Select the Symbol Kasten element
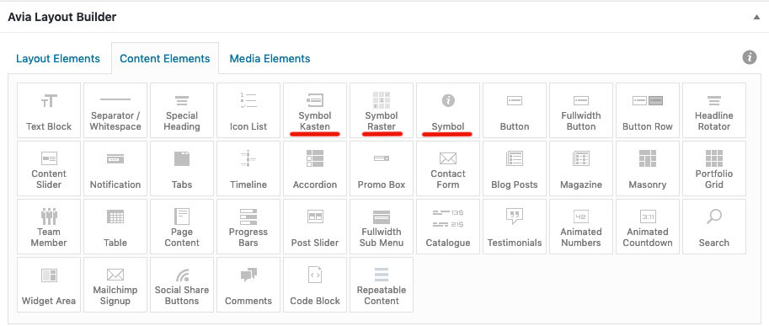Viewport: 769px width, 326px height. click(x=315, y=110)
